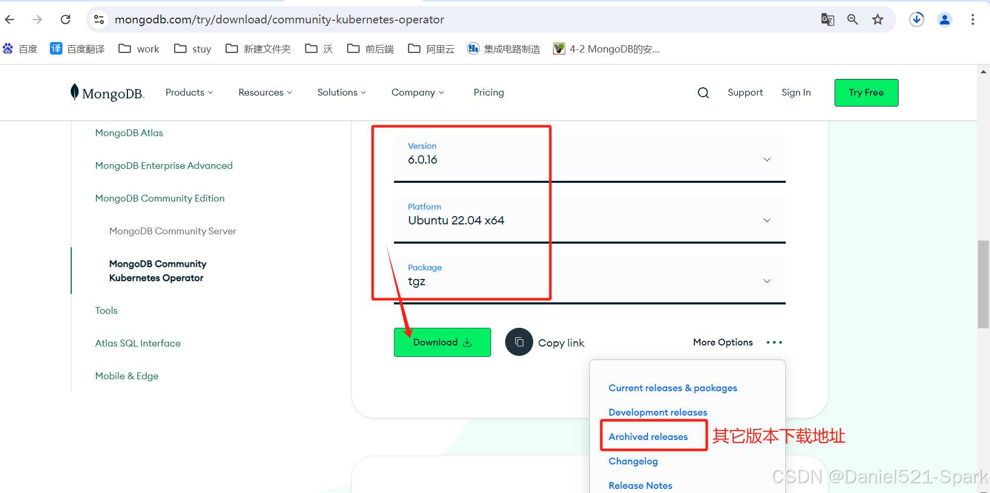Open the browser profile avatar
This screenshot has height=493, width=990.
tap(945, 20)
